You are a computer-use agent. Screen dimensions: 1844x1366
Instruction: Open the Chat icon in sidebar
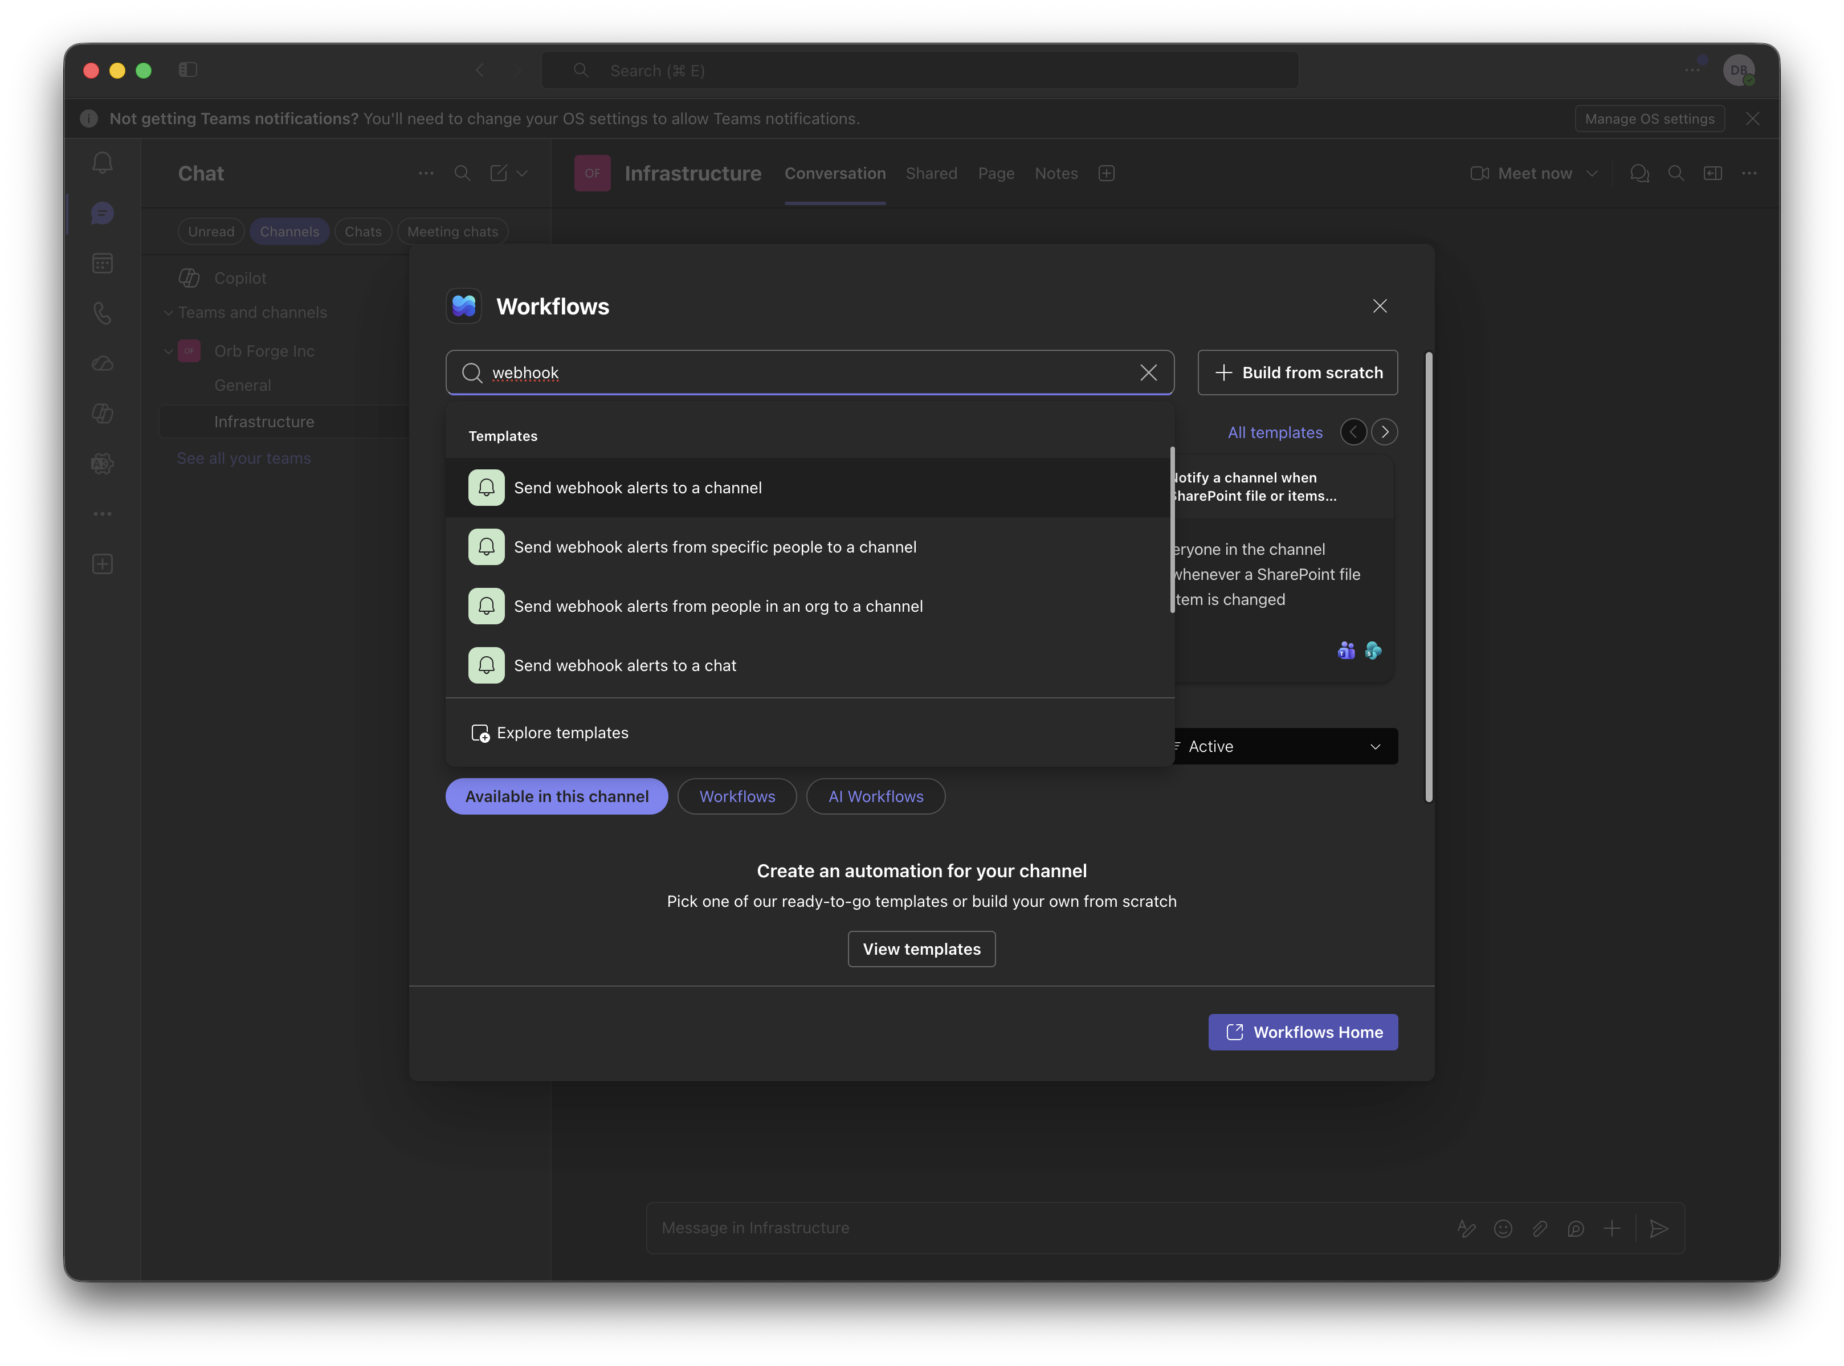point(103,214)
